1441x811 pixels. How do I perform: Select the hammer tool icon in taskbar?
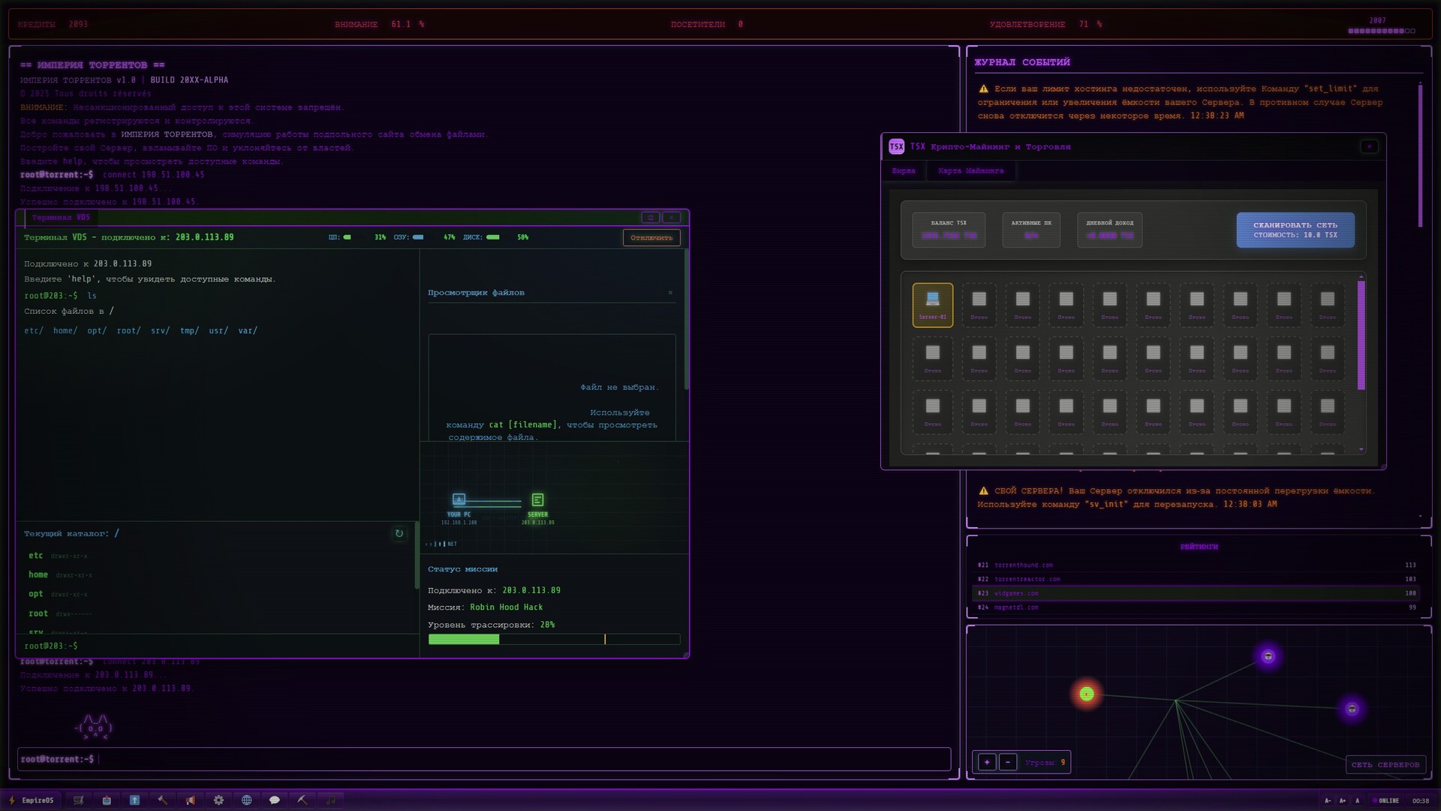pos(163,800)
